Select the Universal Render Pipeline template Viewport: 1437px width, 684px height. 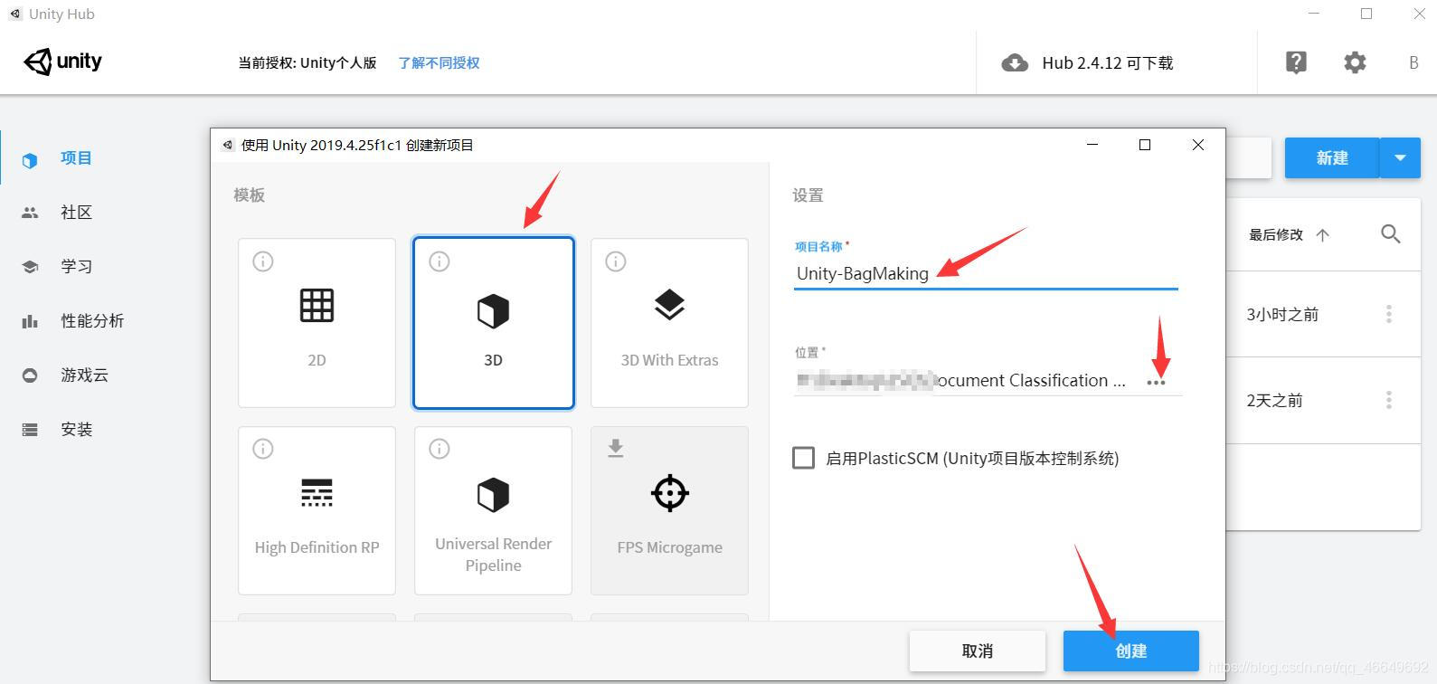coord(493,510)
